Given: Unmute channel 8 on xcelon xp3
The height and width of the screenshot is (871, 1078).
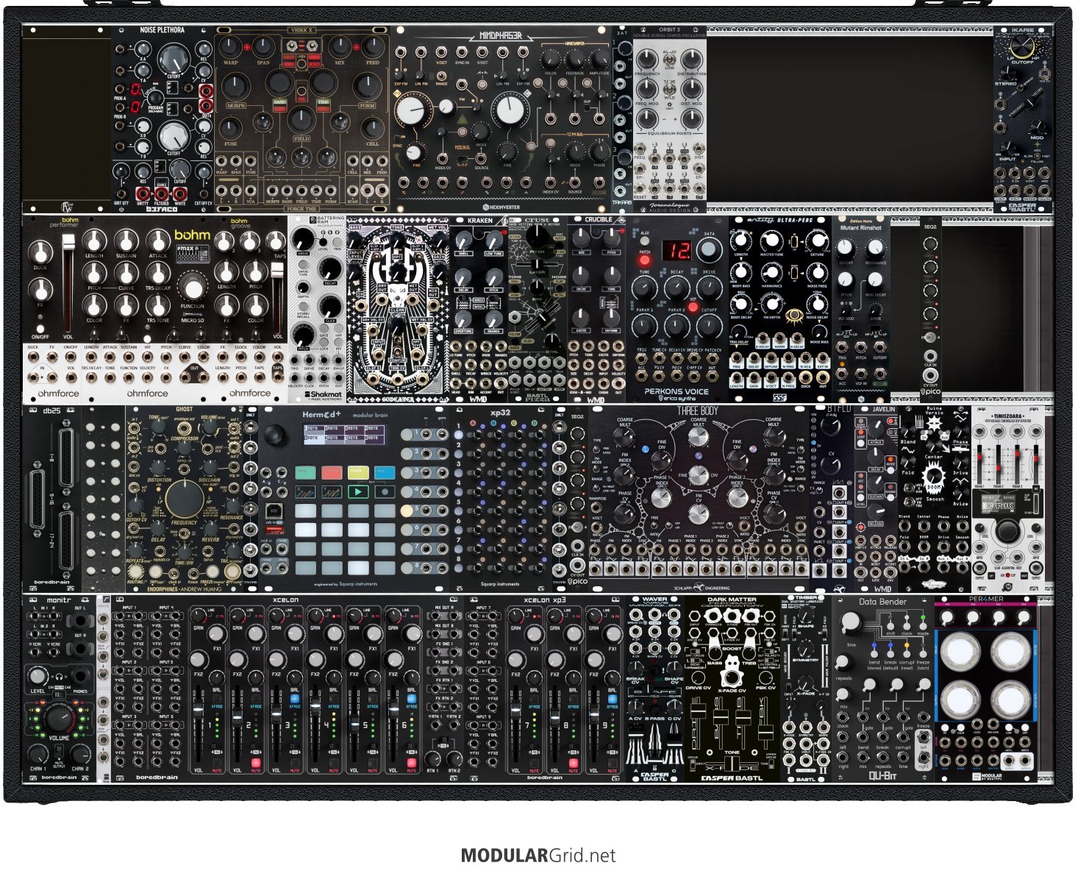Looking at the screenshot, I should click(573, 762).
